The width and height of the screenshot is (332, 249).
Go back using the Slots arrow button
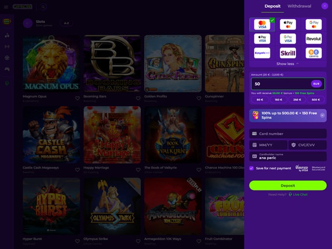(28, 23)
